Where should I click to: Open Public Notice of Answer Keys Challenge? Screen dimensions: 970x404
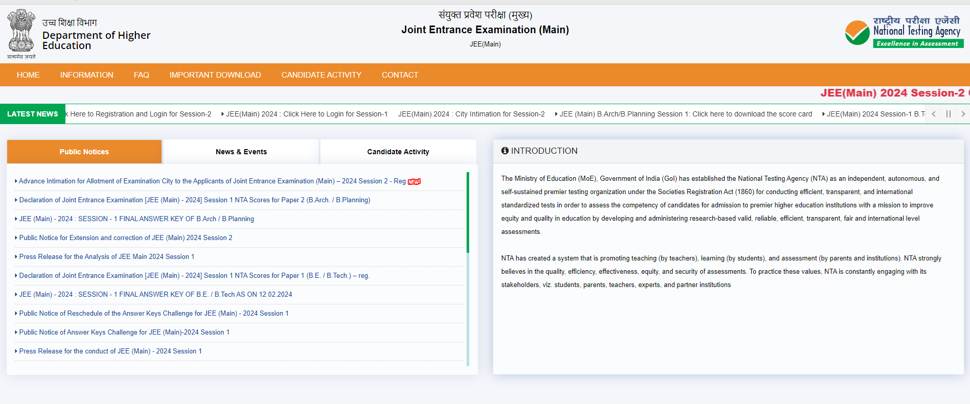pos(124,332)
